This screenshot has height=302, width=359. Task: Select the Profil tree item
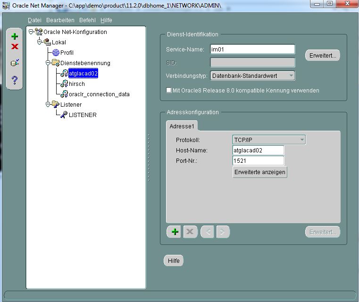pos(67,53)
